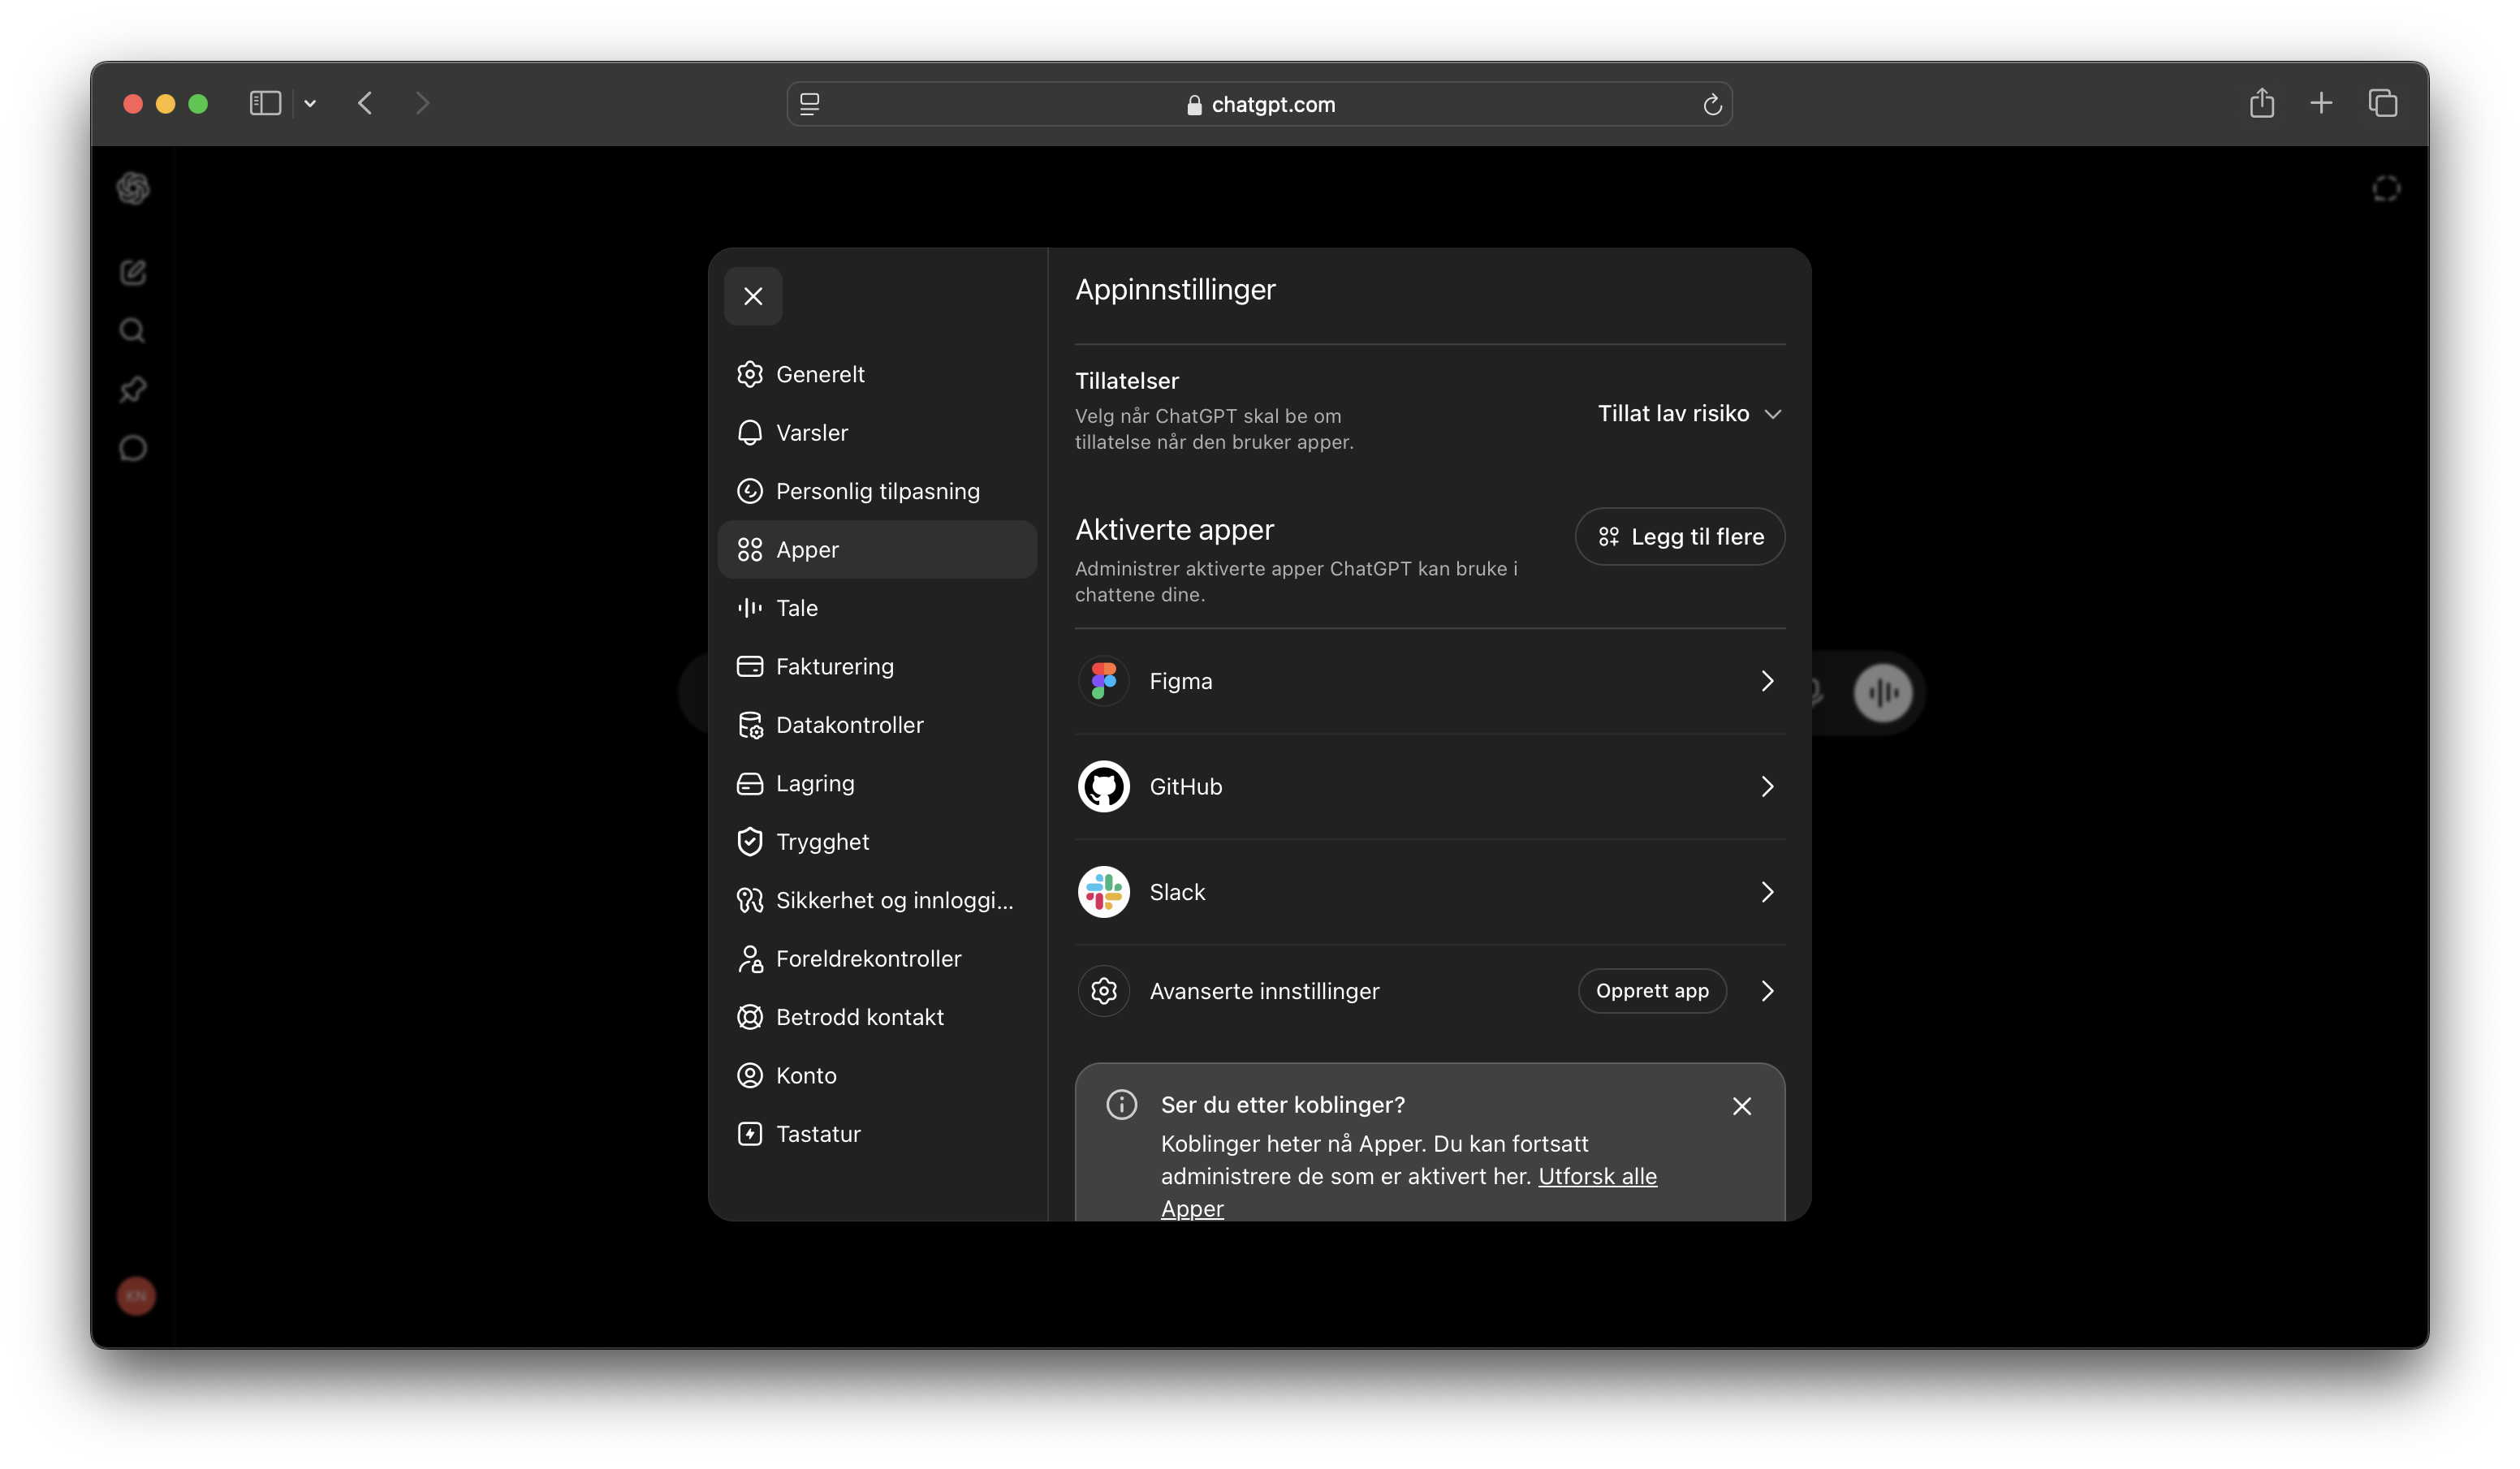The image size is (2520, 1469).
Task: Click the Slack app name text
Action: 1177,892
